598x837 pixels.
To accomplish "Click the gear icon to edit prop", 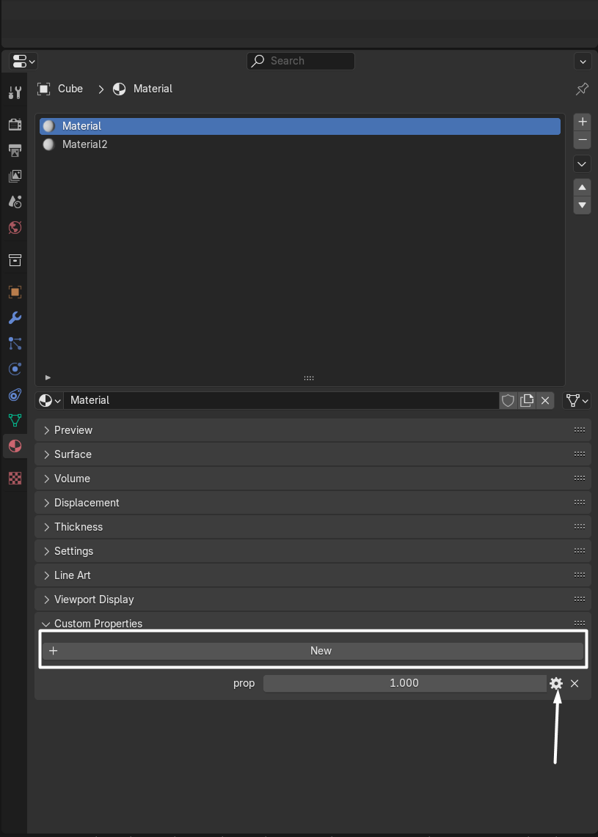I will [556, 683].
